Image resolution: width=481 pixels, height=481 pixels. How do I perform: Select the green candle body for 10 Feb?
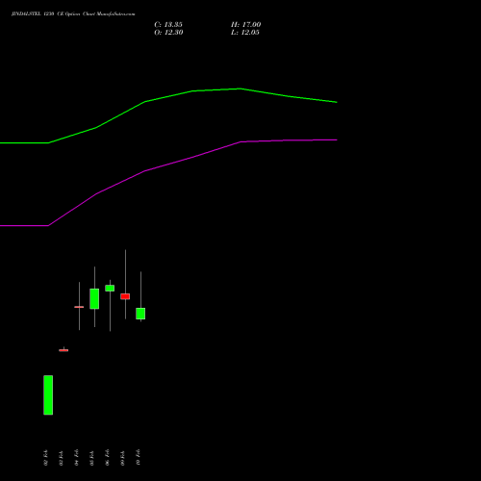click(x=140, y=314)
